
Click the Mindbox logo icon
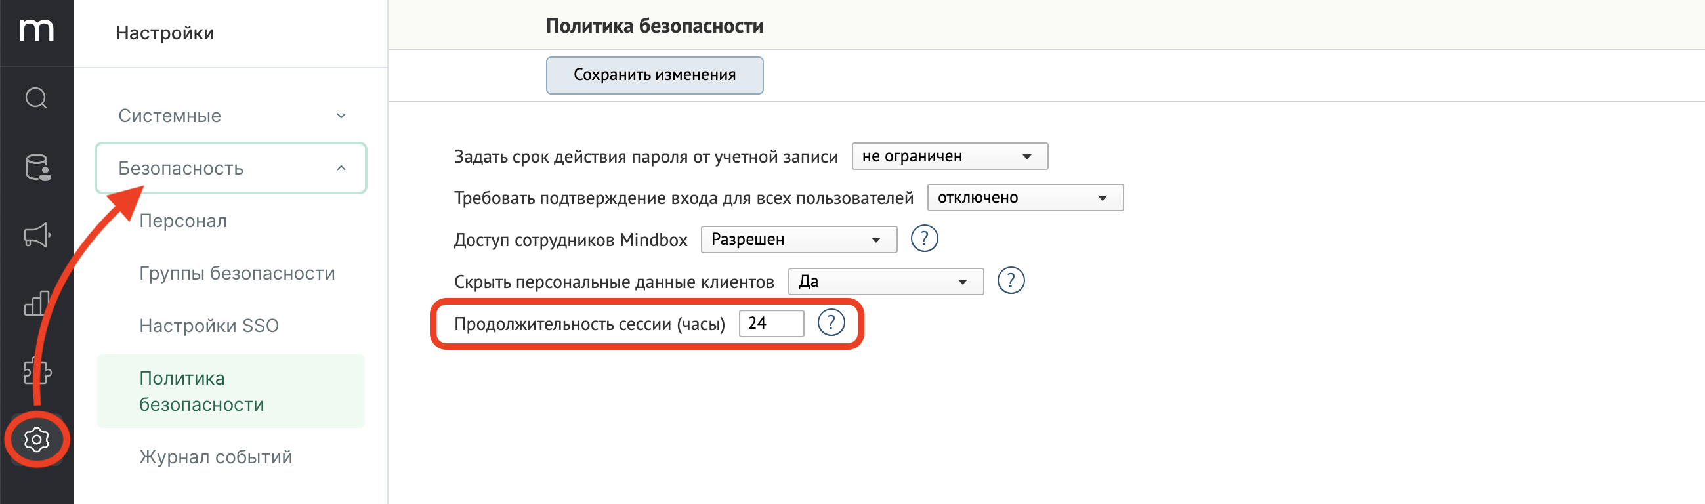click(x=36, y=30)
